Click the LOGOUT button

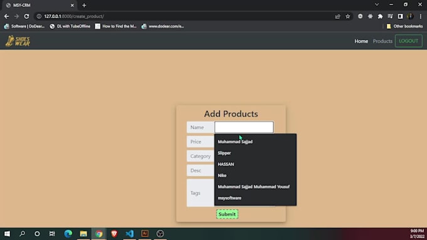point(409,41)
